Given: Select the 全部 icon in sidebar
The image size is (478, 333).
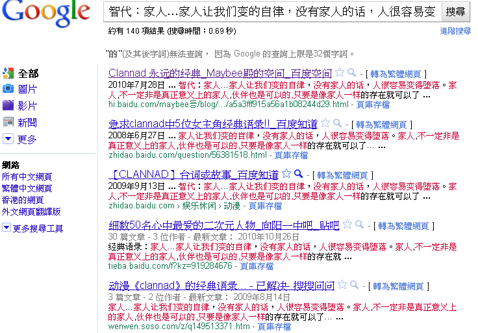Looking at the screenshot, I should pyautogui.click(x=8, y=73).
